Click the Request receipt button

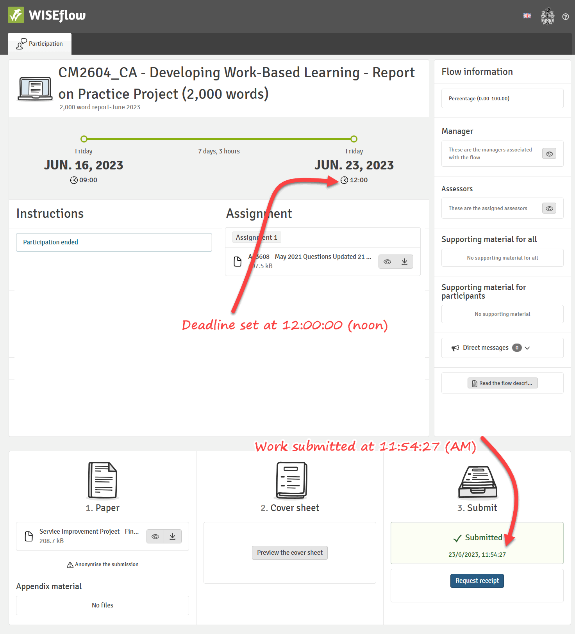point(477,581)
